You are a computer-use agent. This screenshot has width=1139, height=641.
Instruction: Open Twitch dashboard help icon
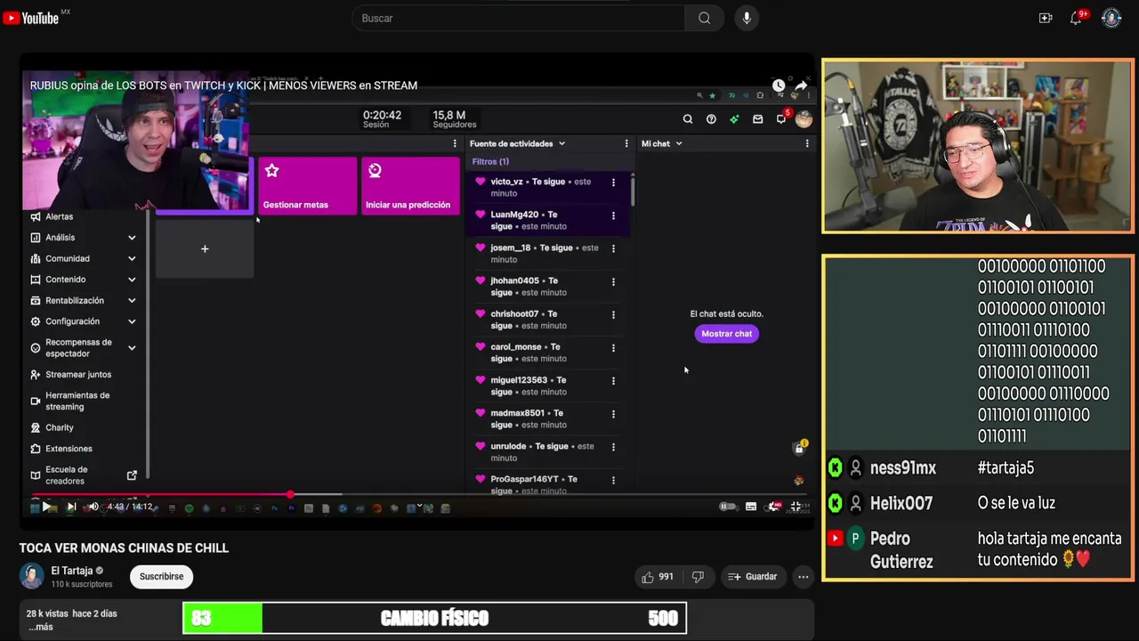[711, 118]
